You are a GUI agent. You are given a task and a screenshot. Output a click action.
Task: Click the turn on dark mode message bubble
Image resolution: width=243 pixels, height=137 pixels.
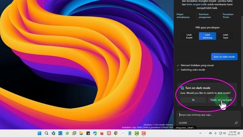pyautogui.click(x=224, y=57)
